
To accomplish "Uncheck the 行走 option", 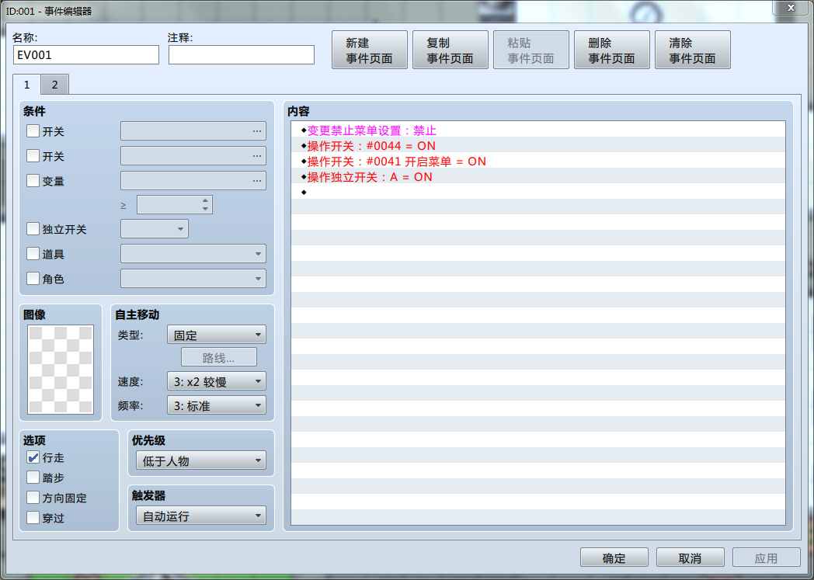I will 33,457.
